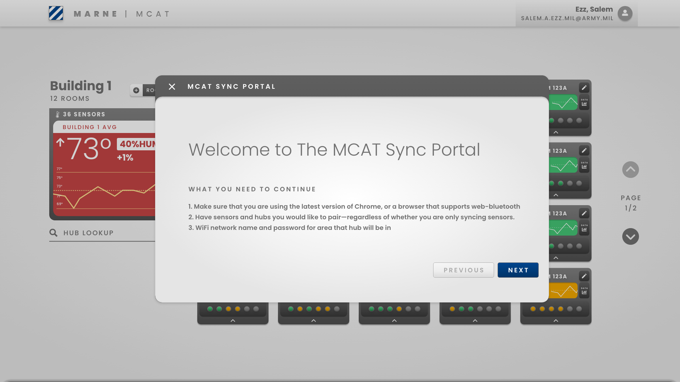680x382 pixels.
Task: Click the thermometer icon beside 36 SENSORS
Action: 58,114
